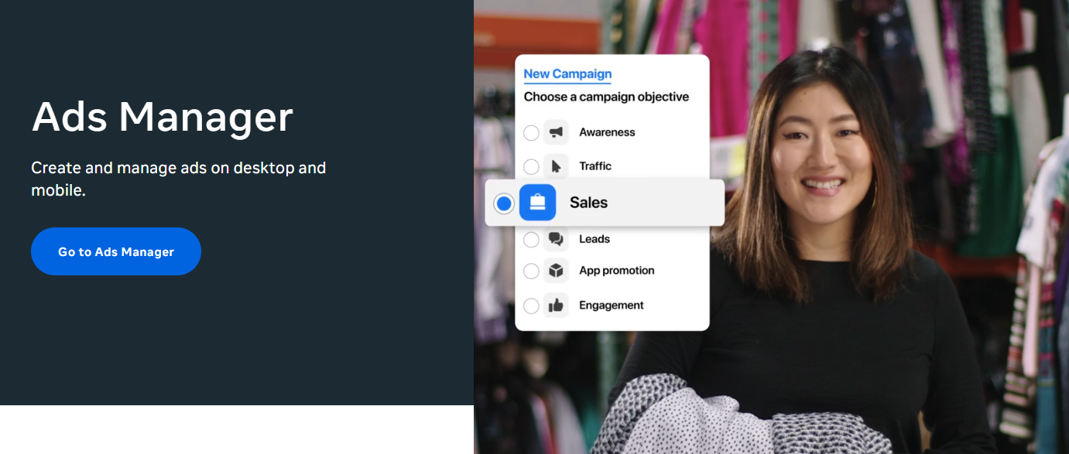Image resolution: width=1069 pixels, height=454 pixels.
Task: Select the App promotion radio button
Action: [531, 271]
